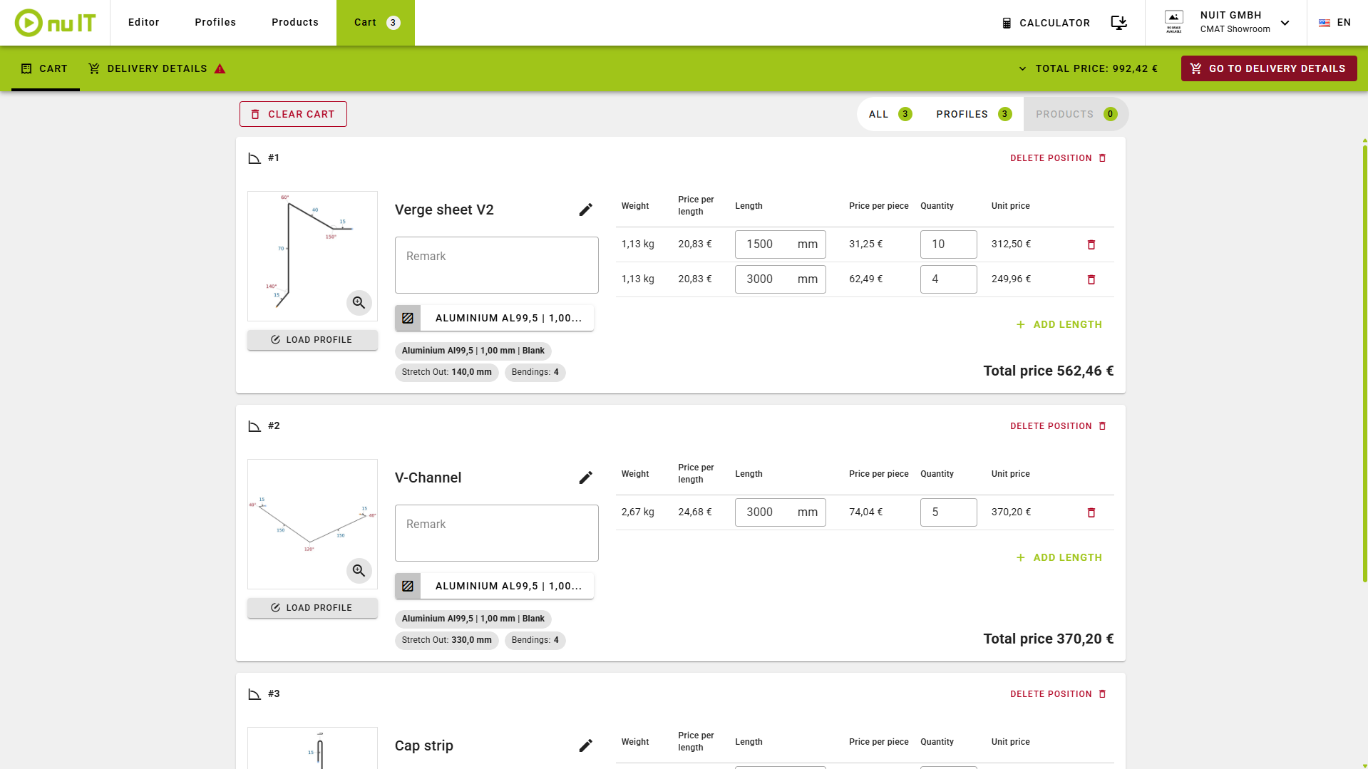Click the 3000 mm length field of Verge sheet
This screenshot has height=769, width=1368.
click(x=781, y=279)
